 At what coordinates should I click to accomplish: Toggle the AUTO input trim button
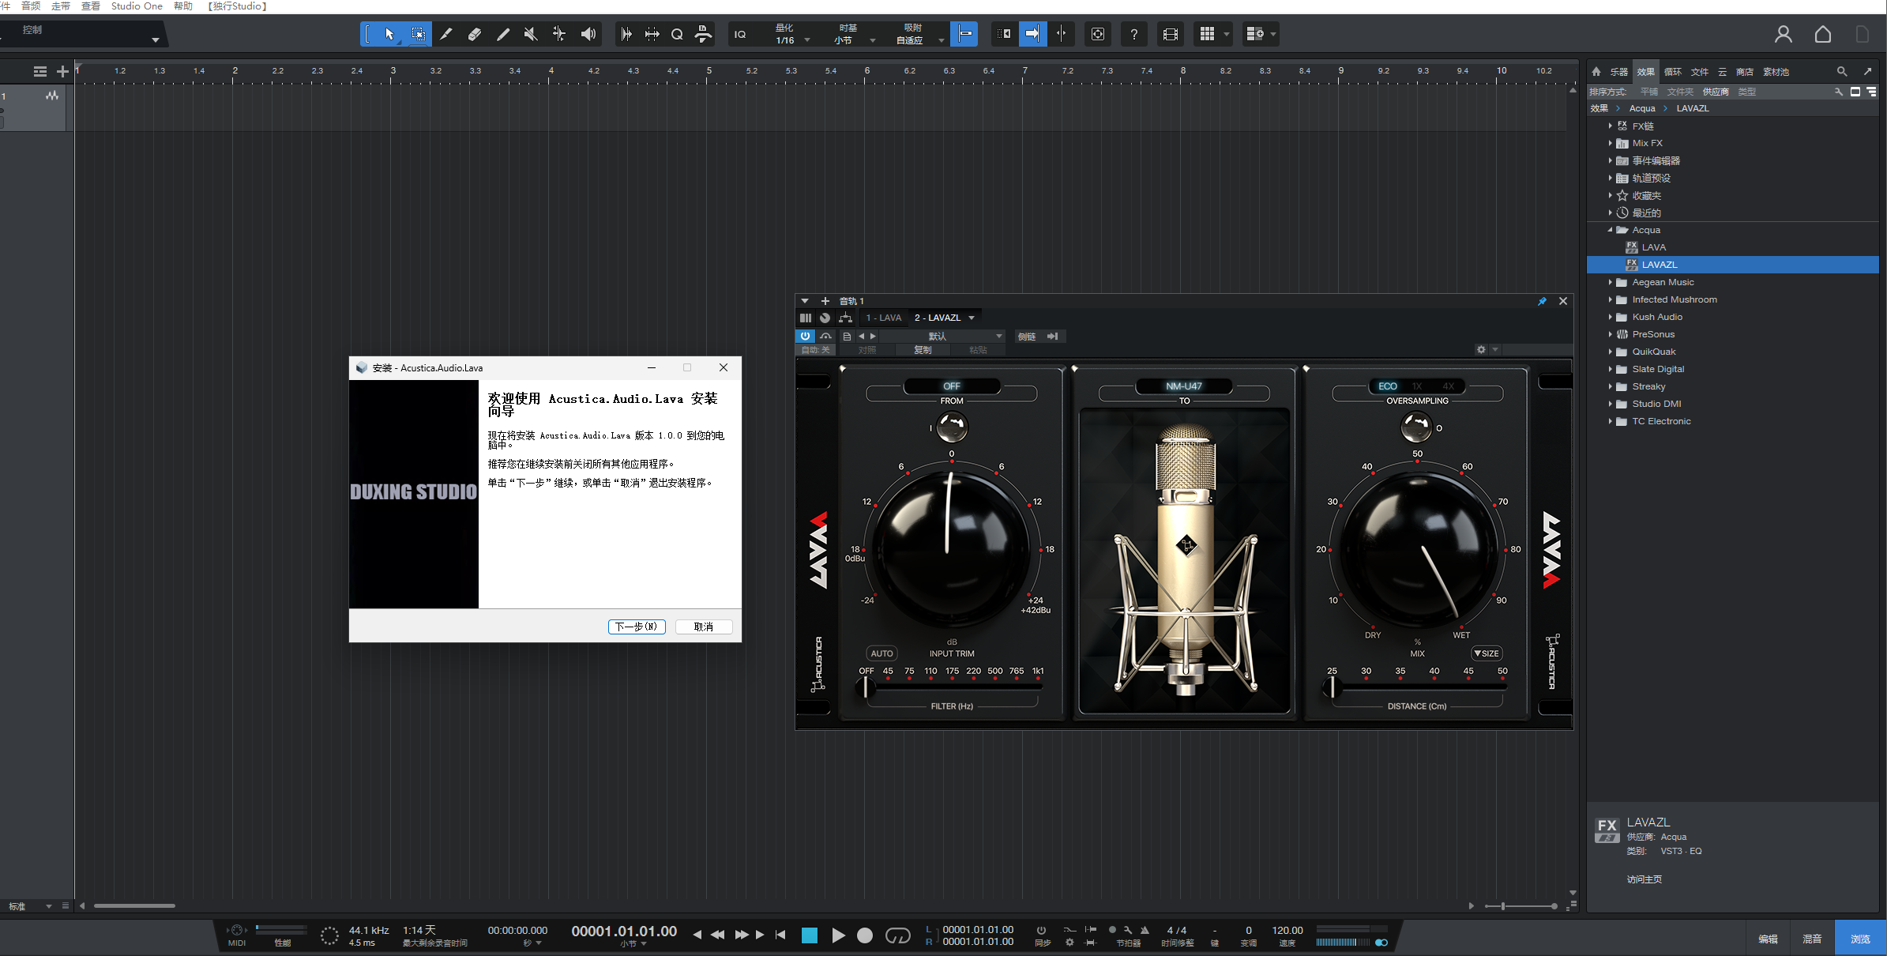[x=881, y=653]
